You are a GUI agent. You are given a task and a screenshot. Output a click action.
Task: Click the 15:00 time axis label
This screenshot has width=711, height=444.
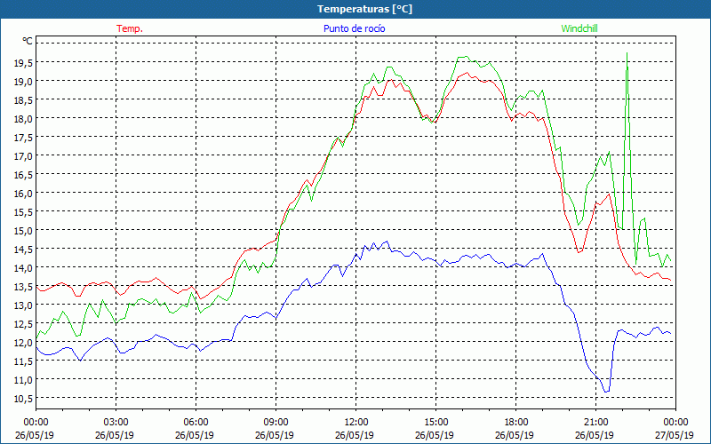pos(435,423)
